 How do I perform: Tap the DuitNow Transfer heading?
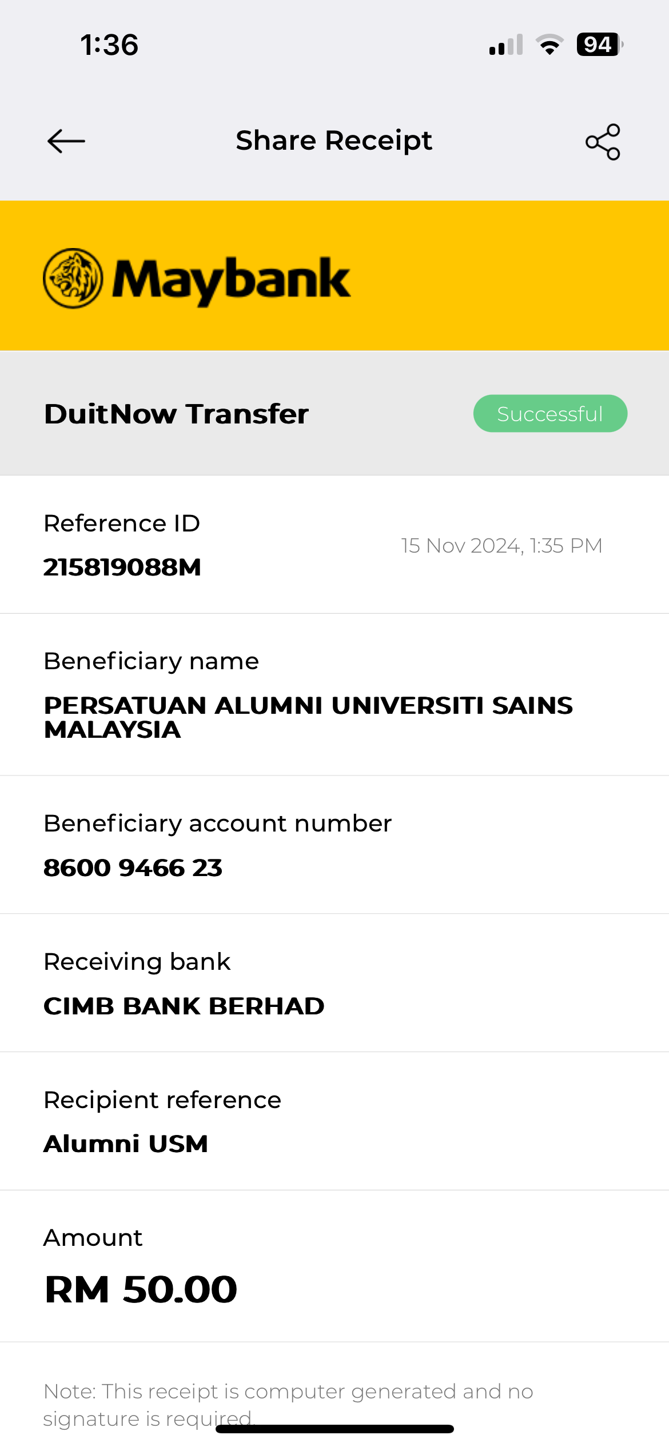[176, 414]
